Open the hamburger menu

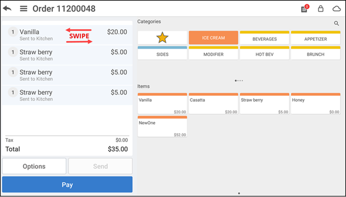coord(23,9)
